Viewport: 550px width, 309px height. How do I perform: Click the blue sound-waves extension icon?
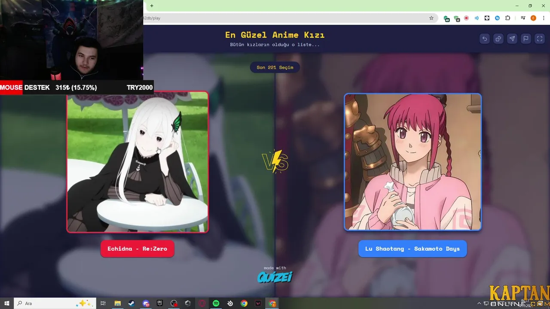pos(477,18)
